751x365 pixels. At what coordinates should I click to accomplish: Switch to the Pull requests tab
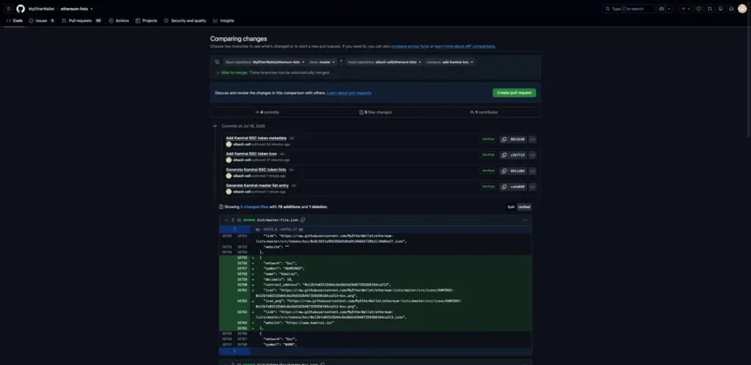coord(81,21)
